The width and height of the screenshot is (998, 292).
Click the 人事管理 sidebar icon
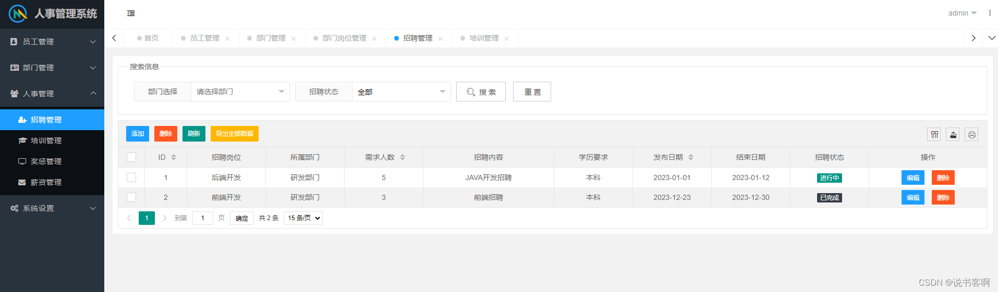coord(15,94)
